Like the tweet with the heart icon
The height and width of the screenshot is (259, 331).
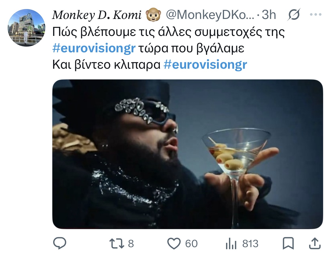174,243
